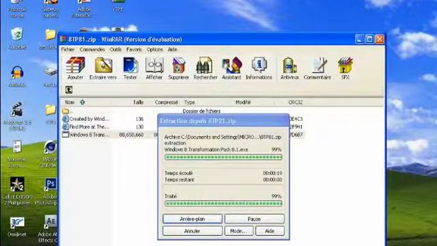Go up one folder level arrow icon
437x246 pixels.
69,90
